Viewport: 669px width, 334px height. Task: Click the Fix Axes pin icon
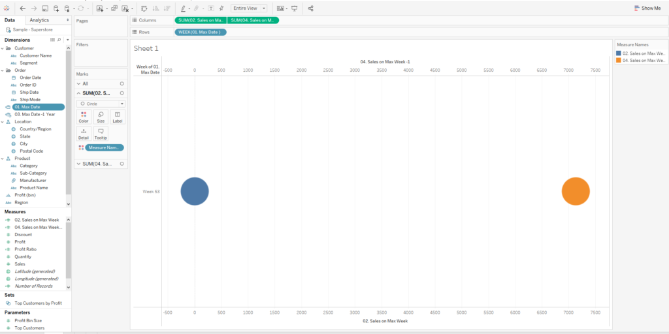click(x=221, y=8)
